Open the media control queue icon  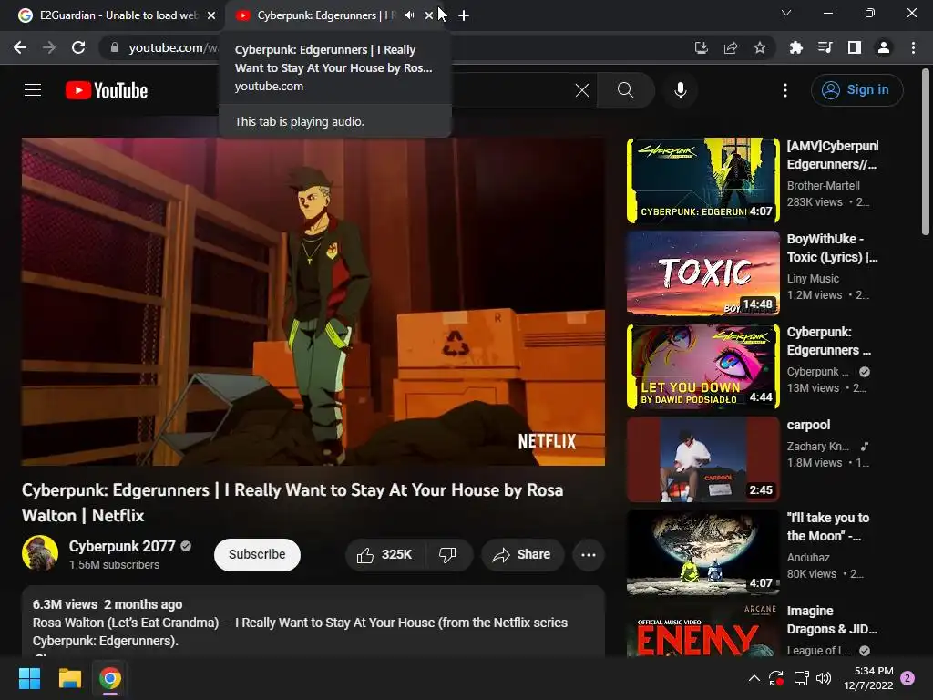pyautogui.click(x=825, y=47)
